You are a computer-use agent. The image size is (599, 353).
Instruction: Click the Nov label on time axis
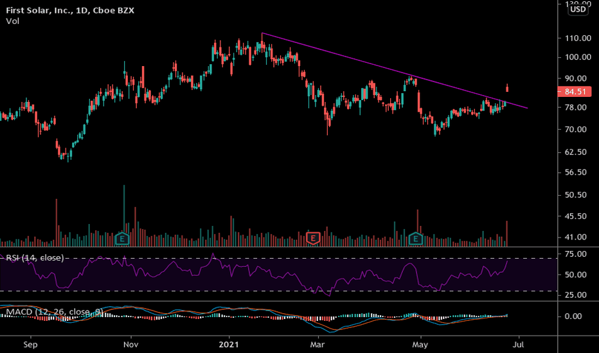pos(130,345)
